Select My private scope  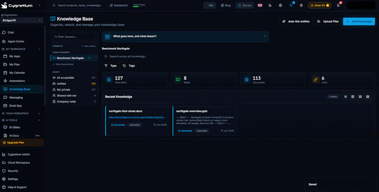(74, 90)
